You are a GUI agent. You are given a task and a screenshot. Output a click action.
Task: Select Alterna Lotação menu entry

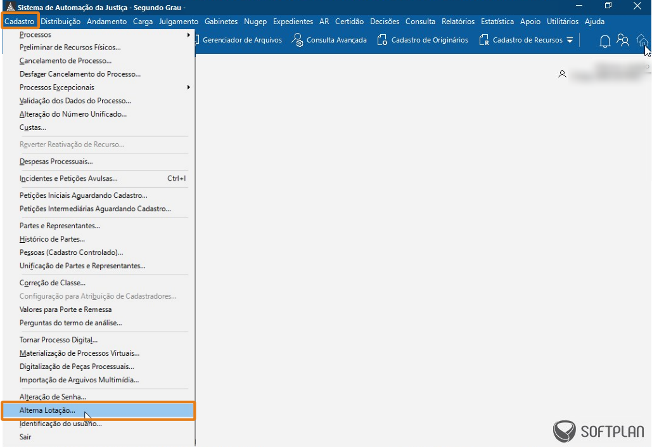coord(99,410)
